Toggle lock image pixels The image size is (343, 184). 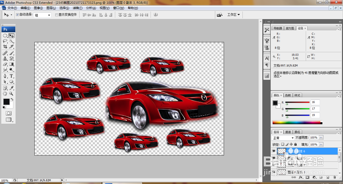(x=287, y=144)
